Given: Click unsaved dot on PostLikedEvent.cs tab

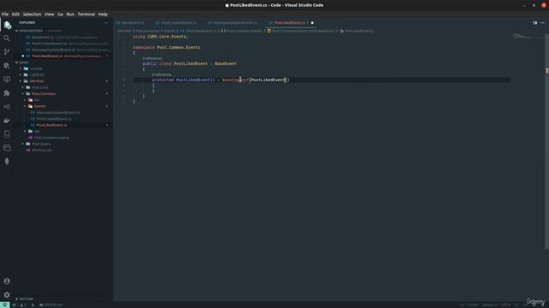Looking at the screenshot, I should pos(312,23).
